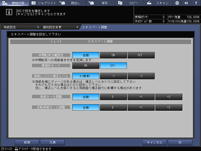
Task: Set 反転排紙カール調整 to 0
Action: [x=114, y=107]
